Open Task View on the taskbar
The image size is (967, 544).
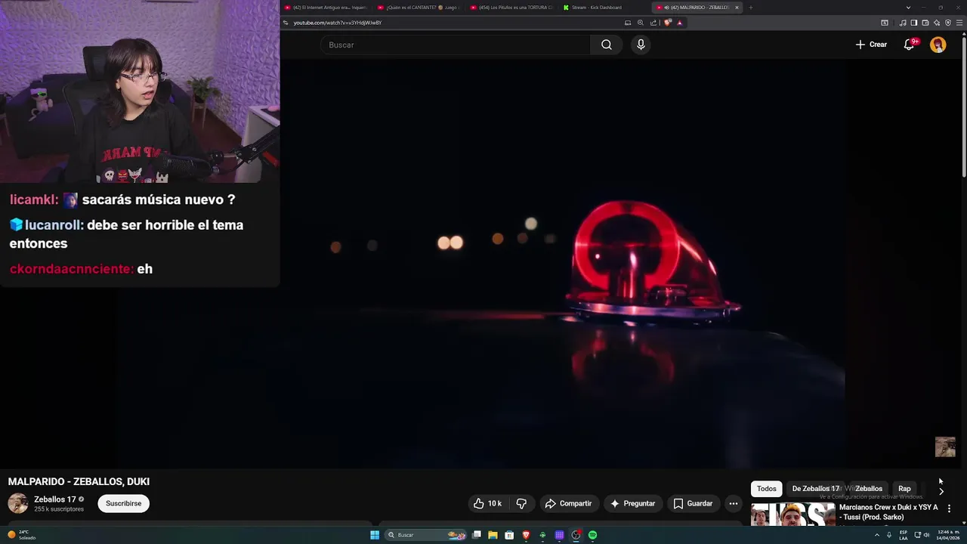[x=477, y=535]
